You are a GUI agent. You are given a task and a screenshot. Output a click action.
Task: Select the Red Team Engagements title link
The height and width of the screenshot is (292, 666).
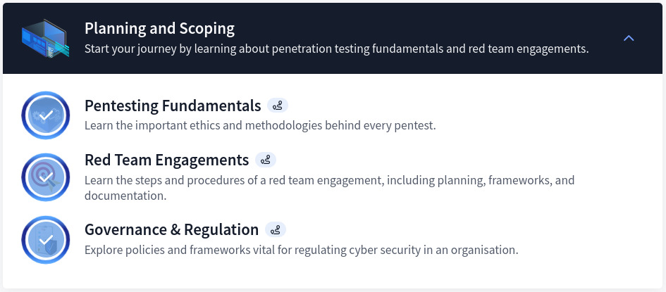click(166, 160)
